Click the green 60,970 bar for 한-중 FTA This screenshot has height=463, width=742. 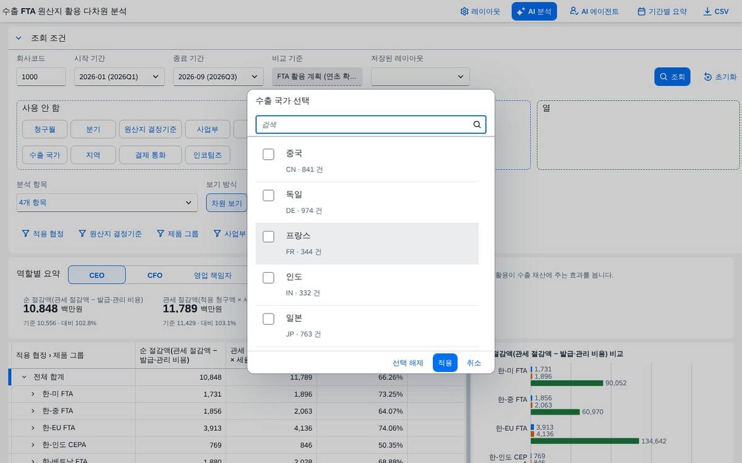pos(555,412)
